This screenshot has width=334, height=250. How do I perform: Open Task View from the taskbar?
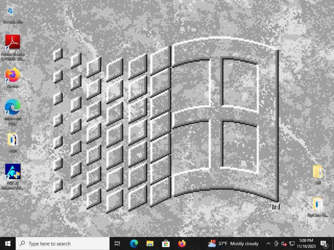tap(117, 243)
